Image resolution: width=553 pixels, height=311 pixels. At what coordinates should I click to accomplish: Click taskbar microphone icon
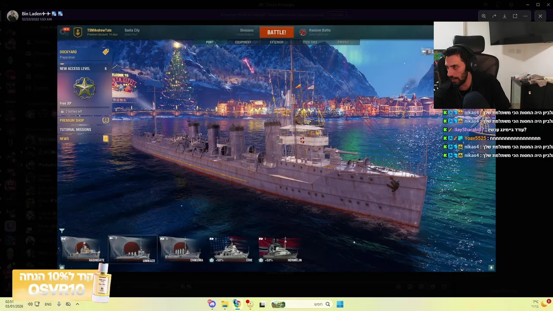click(59, 304)
